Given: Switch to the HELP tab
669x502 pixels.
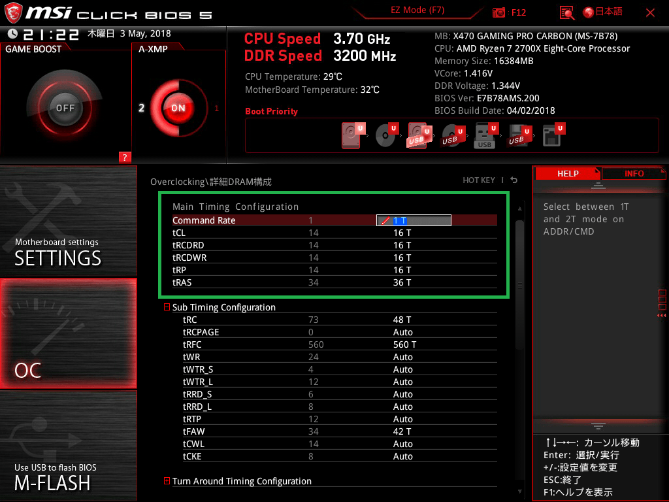Looking at the screenshot, I should [568, 174].
